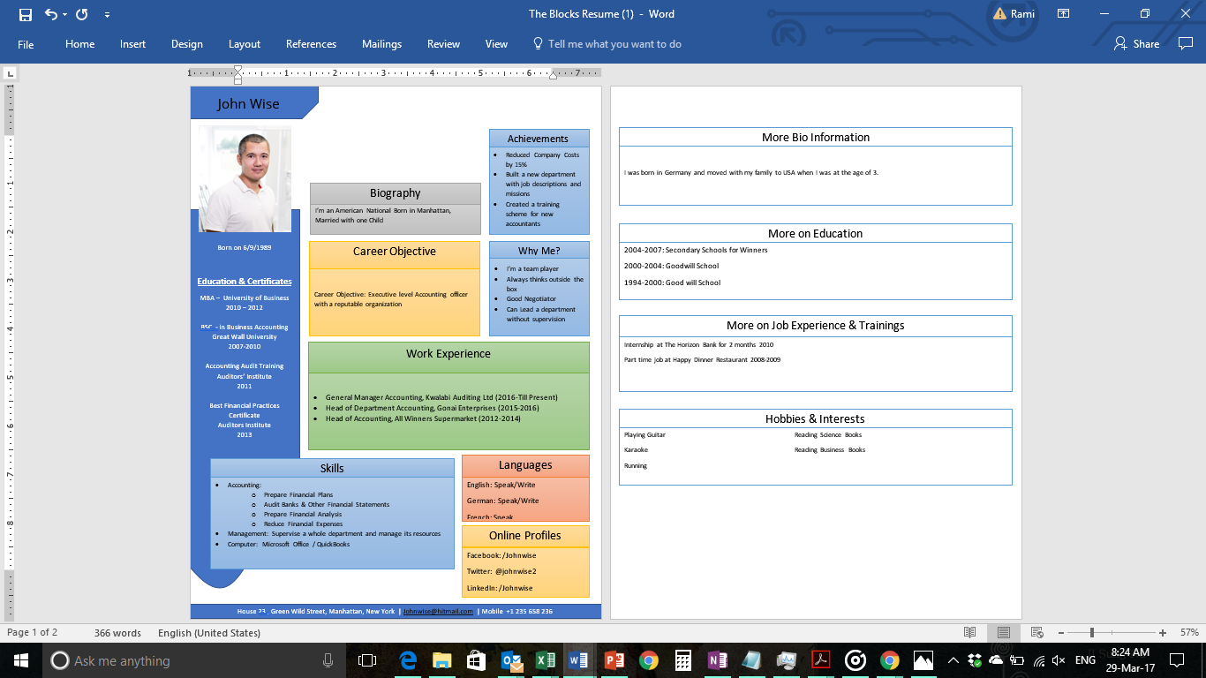
Task: Open the Layout tab
Action: (245, 44)
